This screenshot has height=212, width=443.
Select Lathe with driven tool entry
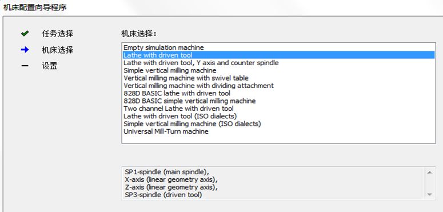point(278,55)
